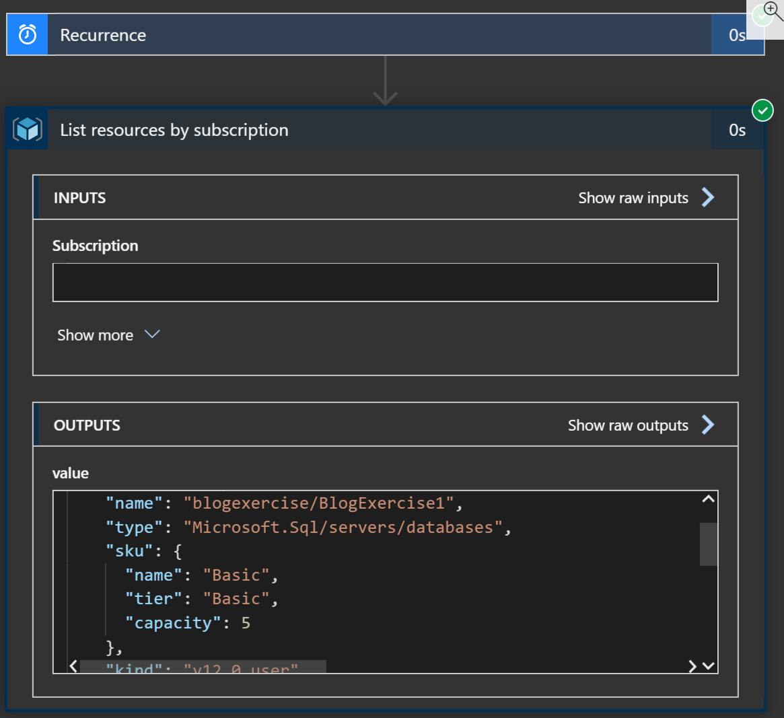Click the Azure Resource Manager cube icon
Viewport: 784px width, 718px height.
28,129
